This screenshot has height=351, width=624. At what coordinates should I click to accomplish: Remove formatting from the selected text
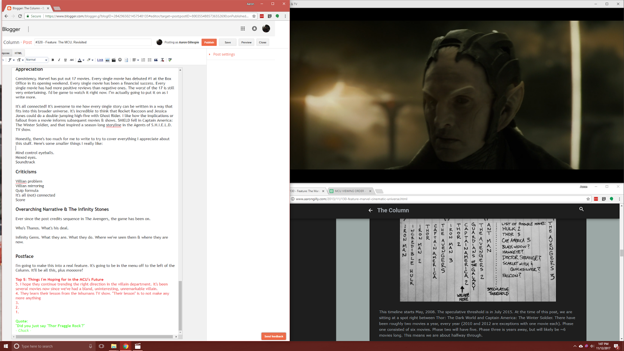click(x=162, y=60)
